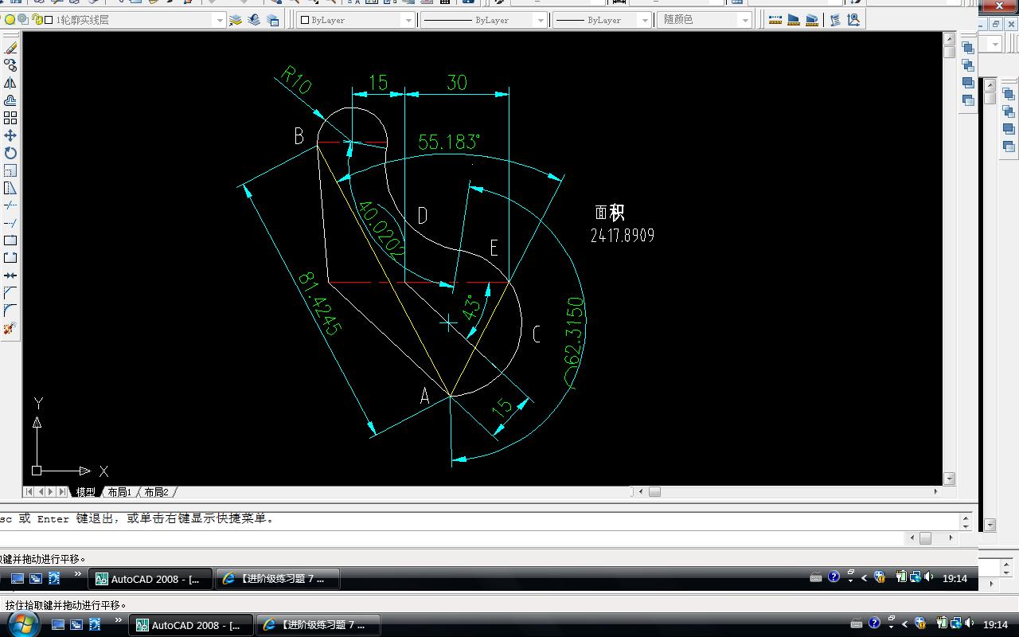The height and width of the screenshot is (637, 1019).
Task: Open the Windows Start menu orb
Action: [22, 624]
